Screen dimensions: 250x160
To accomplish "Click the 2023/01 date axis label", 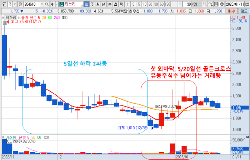I will (182, 157).
